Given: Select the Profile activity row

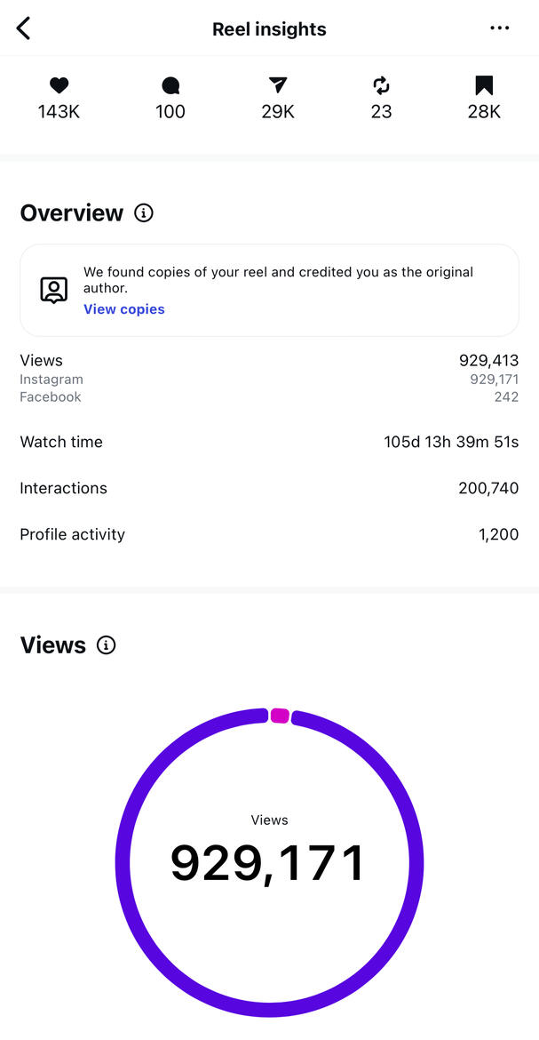Looking at the screenshot, I should [x=269, y=534].
